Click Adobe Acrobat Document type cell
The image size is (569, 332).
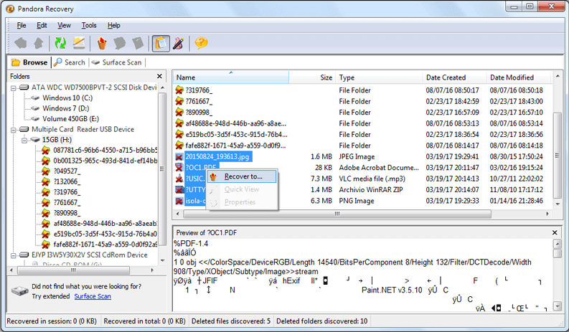379,168
